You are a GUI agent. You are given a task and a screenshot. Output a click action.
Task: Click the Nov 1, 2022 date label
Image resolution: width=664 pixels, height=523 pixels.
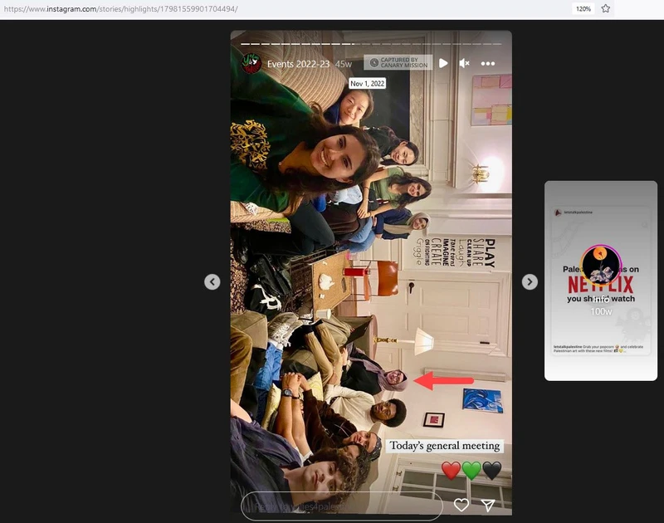367,83
